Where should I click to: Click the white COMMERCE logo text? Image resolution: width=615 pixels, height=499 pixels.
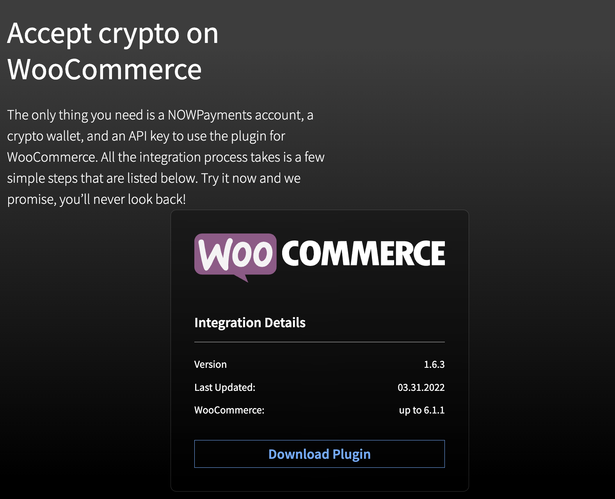click(363, 253)
